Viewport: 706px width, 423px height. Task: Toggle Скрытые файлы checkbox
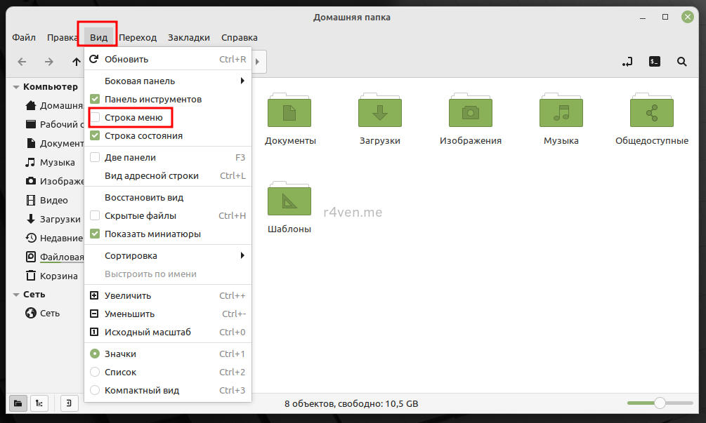pyautogui.click(x=96, y=216)
